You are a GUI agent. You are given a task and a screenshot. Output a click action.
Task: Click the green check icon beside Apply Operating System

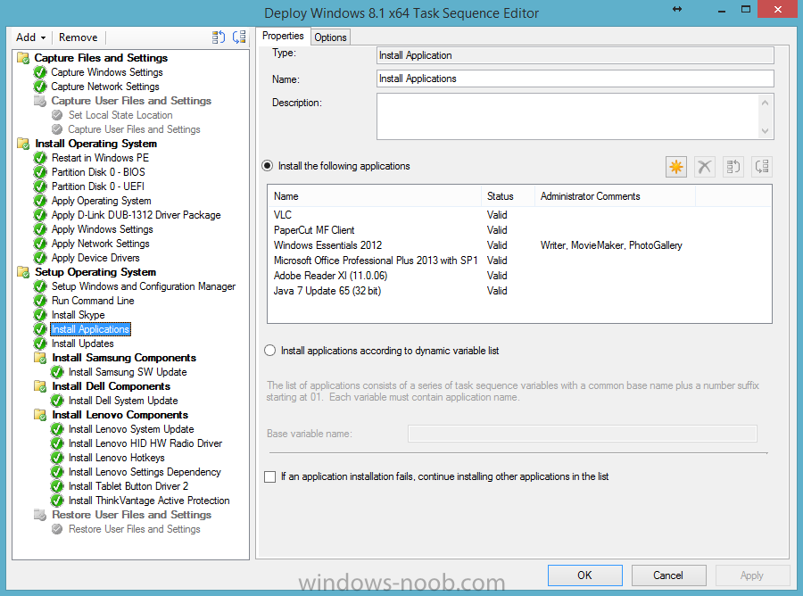(40, 201)
